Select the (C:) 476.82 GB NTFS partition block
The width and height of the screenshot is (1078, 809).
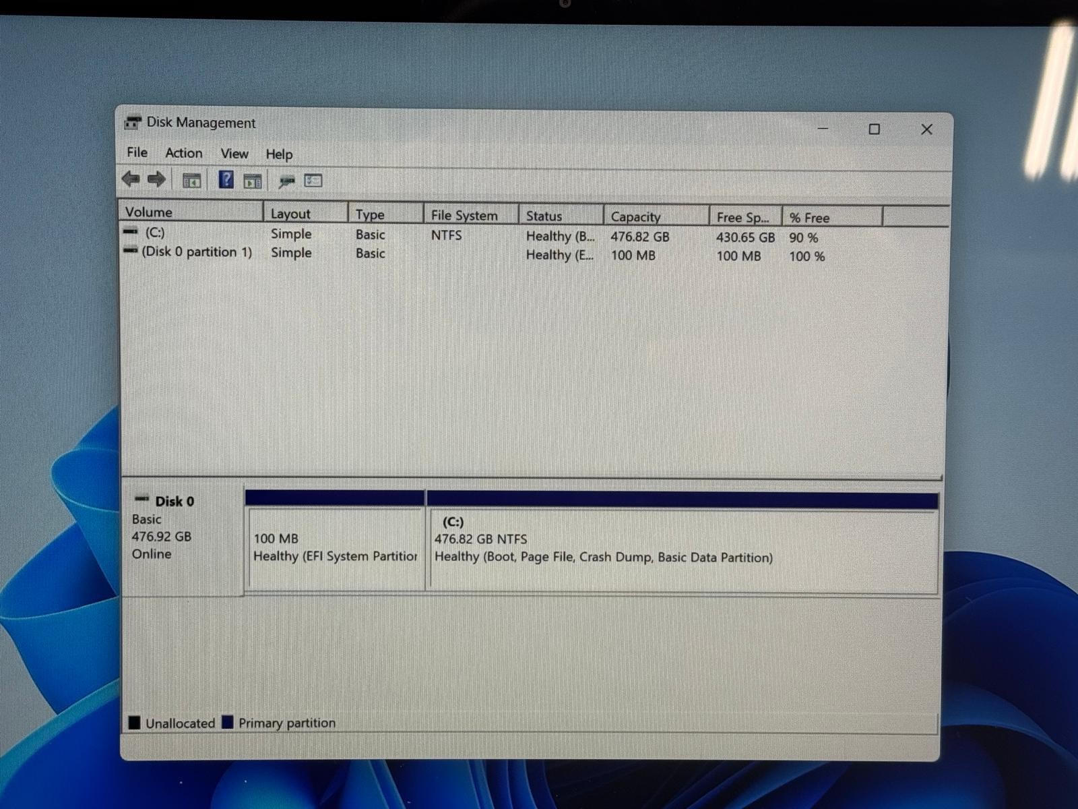pos(683,543)
